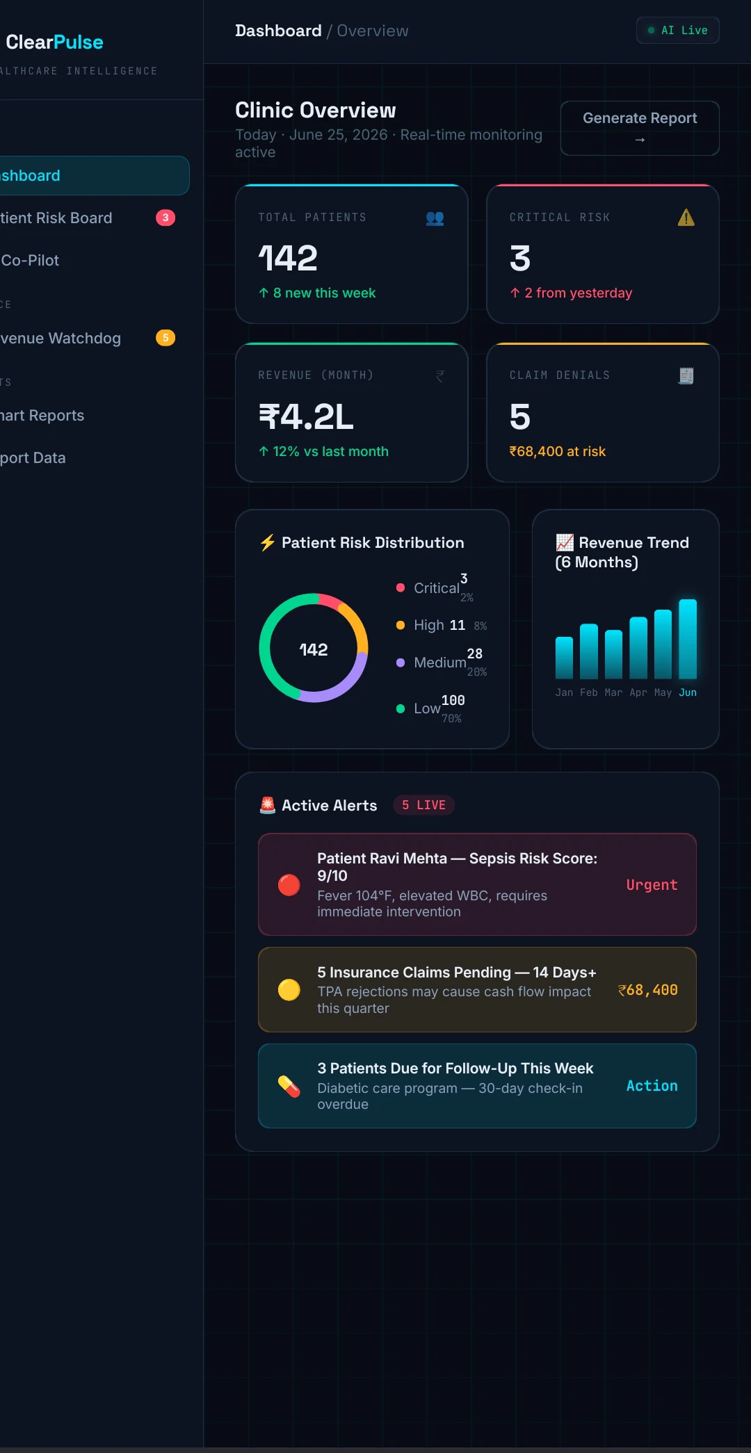751x1453 pixels.
Task: Click '2 from yesterday' text
Action: point(571,293)
